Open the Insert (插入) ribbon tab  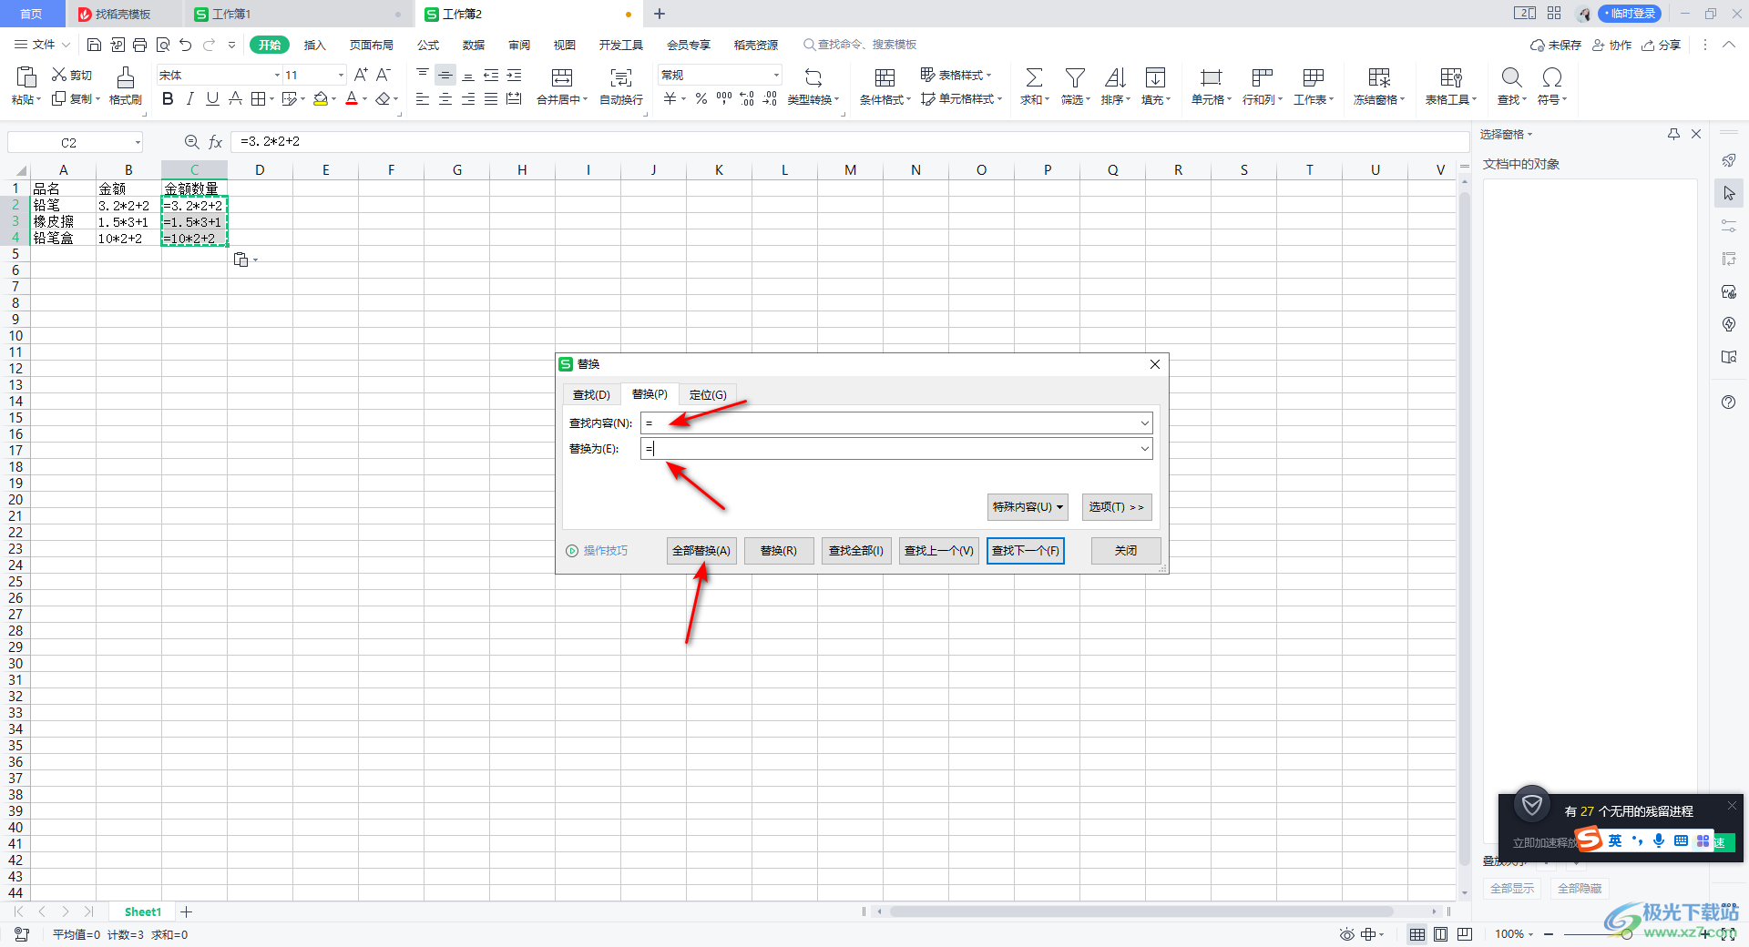314,45
